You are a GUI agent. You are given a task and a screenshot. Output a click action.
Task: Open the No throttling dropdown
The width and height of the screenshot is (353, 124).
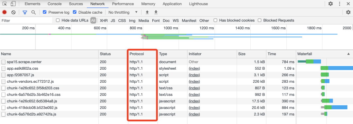point(123,12)
